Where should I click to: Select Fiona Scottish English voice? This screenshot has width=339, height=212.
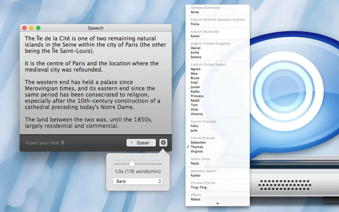[x=195, y=24]
